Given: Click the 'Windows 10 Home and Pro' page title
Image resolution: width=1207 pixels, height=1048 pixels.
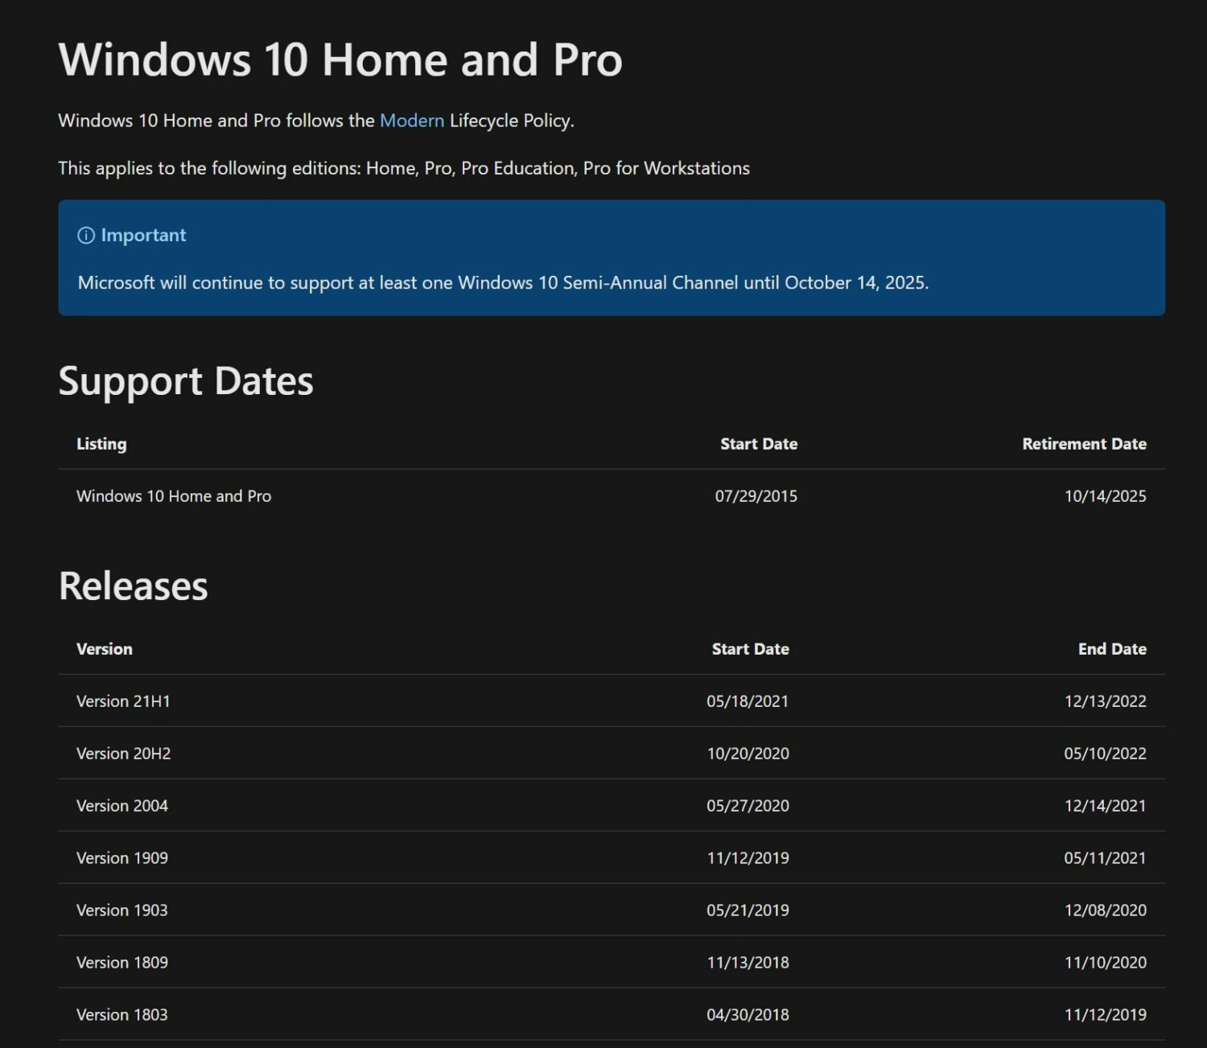Looking at the screenshot, I should [340, 60].
